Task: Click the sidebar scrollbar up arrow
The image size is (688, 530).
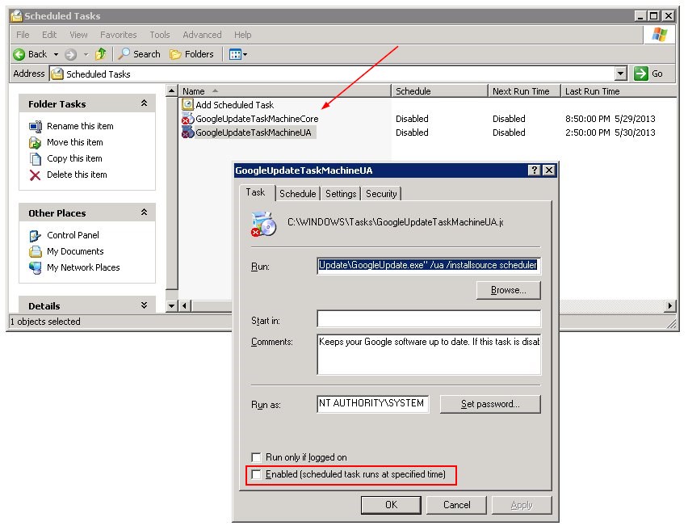Action: (172, 90)
